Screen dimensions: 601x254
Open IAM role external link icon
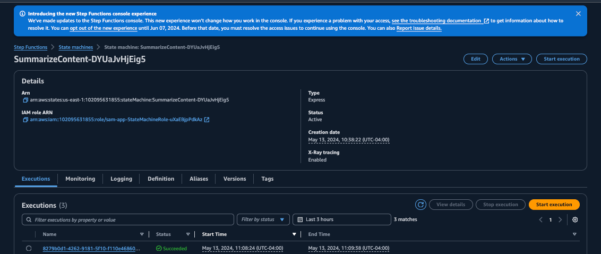point(207,120)
